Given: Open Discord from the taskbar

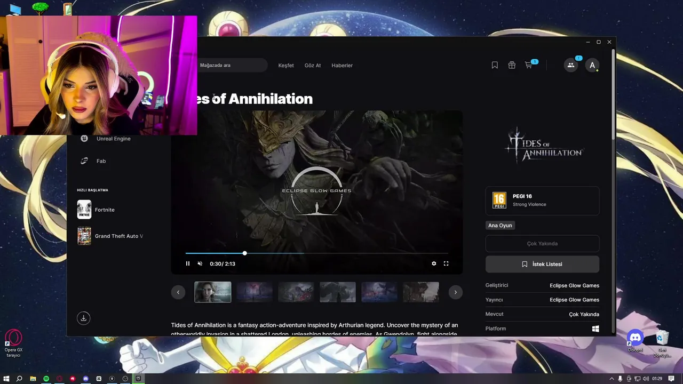Looking at the screenshot, I should click(86, 379).
